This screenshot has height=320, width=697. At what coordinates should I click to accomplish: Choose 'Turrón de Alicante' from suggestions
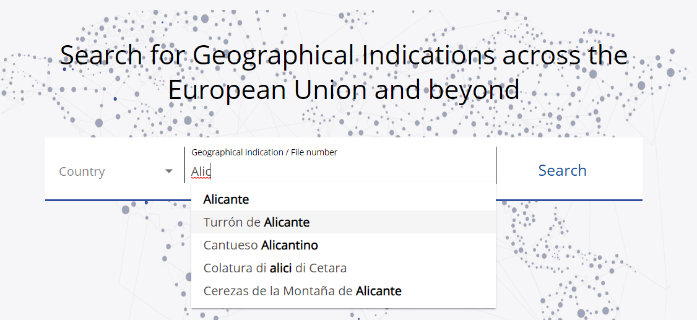(x=343, y=222)
